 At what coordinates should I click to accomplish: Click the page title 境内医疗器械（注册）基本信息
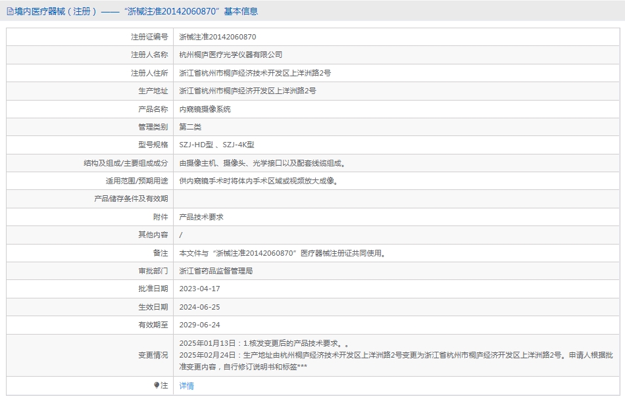pyautogui.click(x=136, y=11)
